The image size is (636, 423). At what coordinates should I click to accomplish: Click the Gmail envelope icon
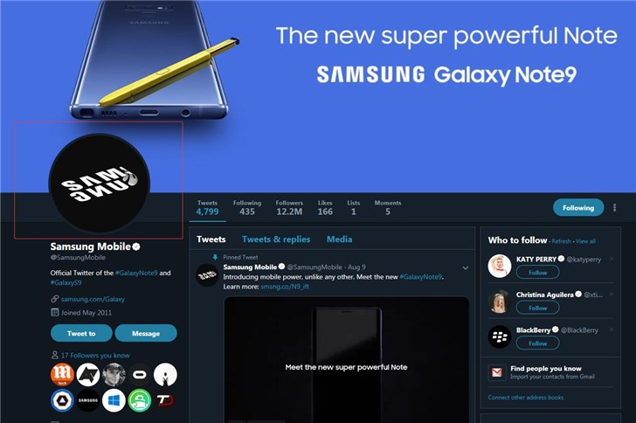(x=497, y=371)
